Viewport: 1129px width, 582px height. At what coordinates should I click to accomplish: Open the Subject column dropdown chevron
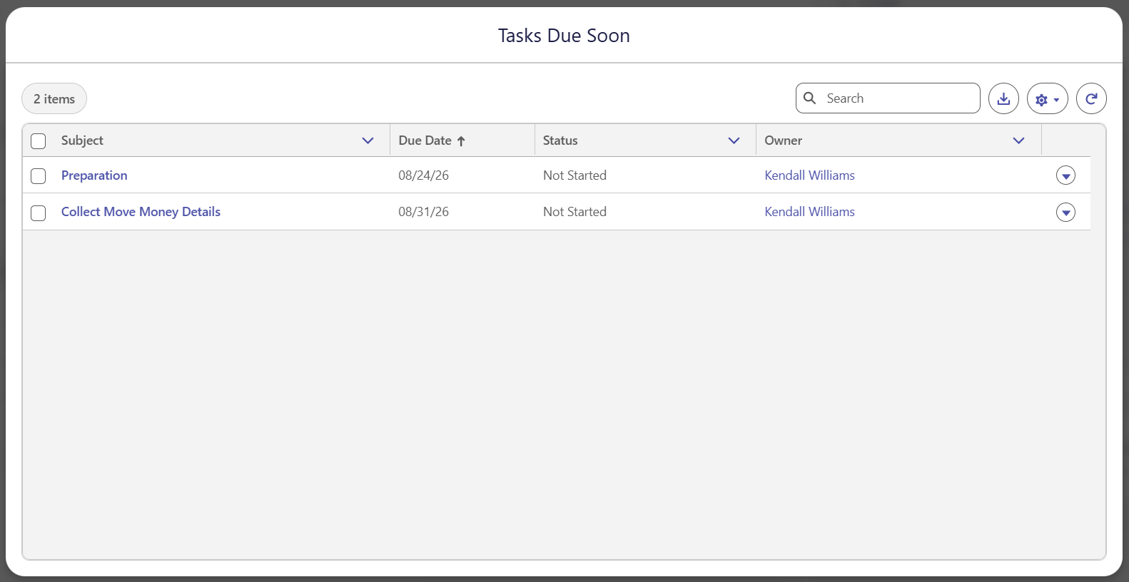coord(368,141)
